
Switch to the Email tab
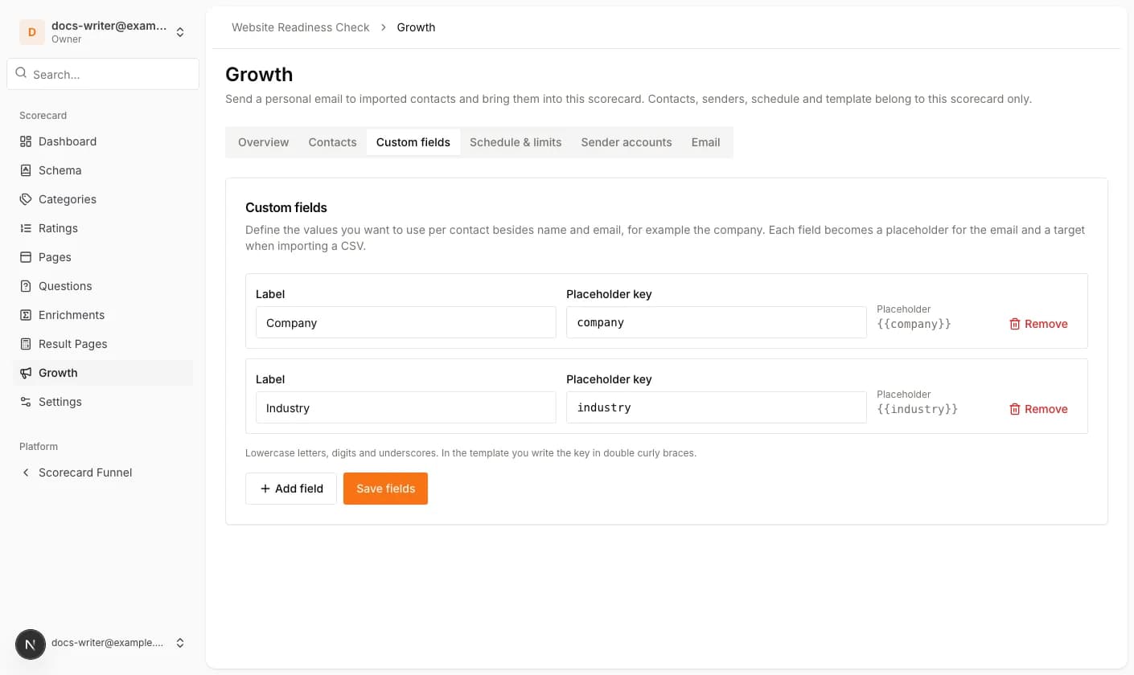[705, 142]
